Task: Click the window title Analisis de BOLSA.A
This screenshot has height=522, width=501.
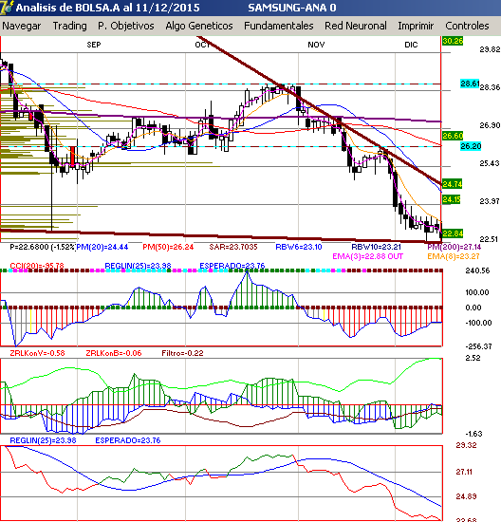Action: coord(107,8)
